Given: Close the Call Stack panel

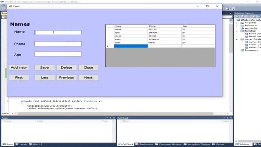Looking at the screenshot, I should coord(231,118).
